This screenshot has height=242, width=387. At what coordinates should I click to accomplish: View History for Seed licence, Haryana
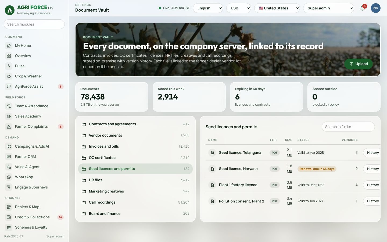(x=372, y=169)
